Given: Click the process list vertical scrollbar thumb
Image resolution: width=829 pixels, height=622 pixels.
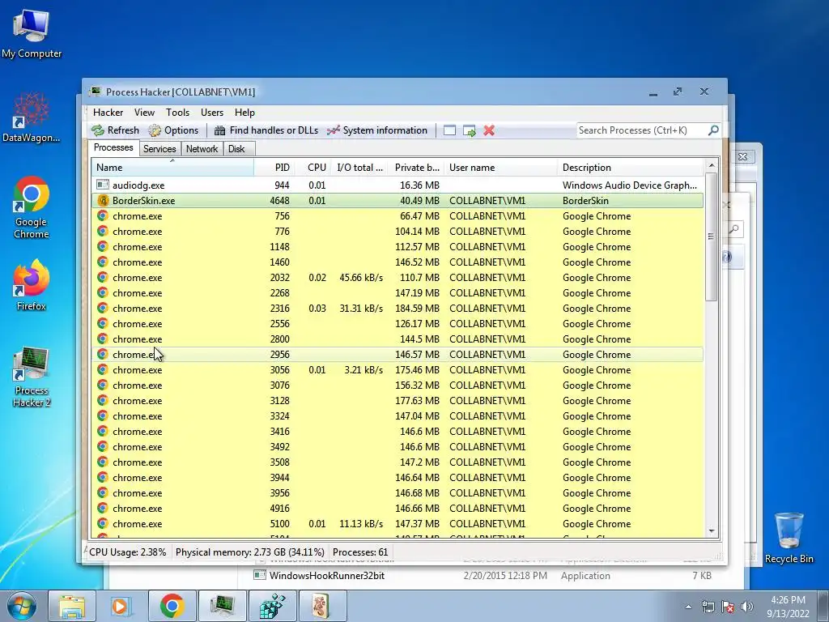Looking at the screenshot, I should (x=712, y=237).
